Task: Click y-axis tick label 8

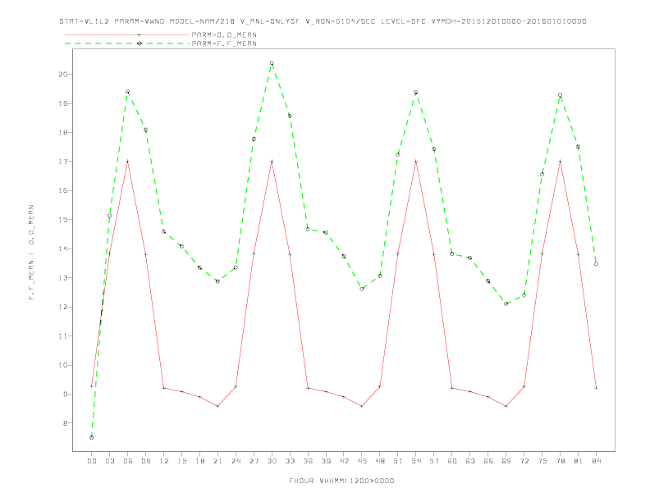Action: (66, 423)
